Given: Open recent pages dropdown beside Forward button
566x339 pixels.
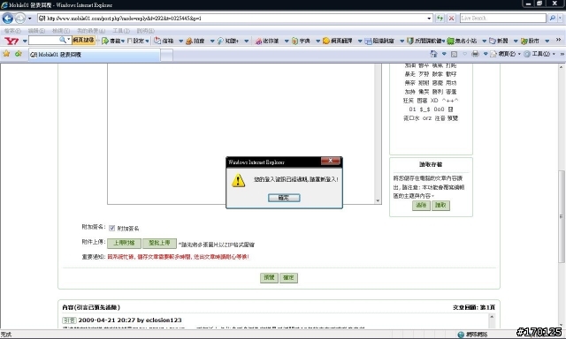Looking at the screenshot, I should pyautogui.click(x=29, y=18).
